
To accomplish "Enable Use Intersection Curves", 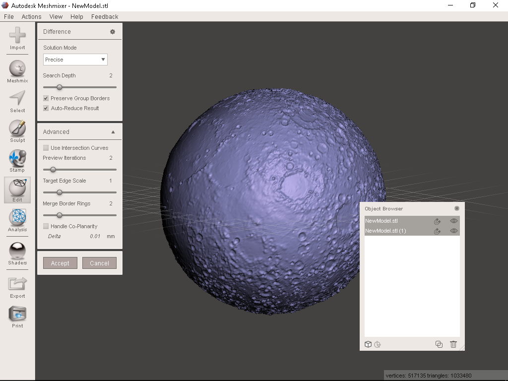I will 45,147.
